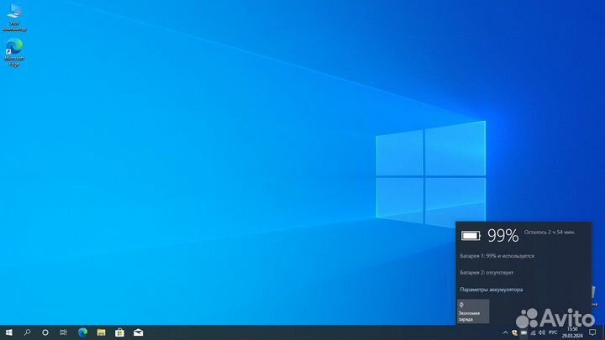This screenshot has height=340, width=605.
Task: Click the battery icon in system tray
Action: point(523,332)
